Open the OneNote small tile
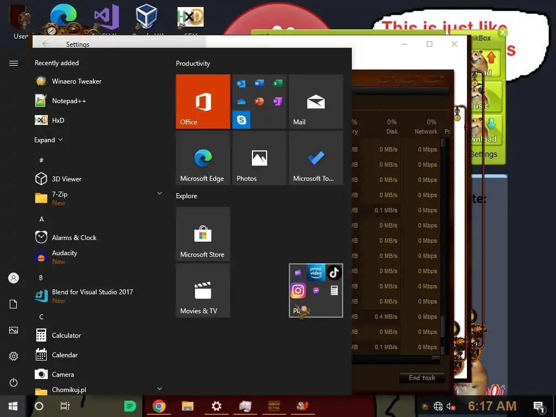This screenshot has height=417, width=556. pyautogui.click(x=277, y=102)
